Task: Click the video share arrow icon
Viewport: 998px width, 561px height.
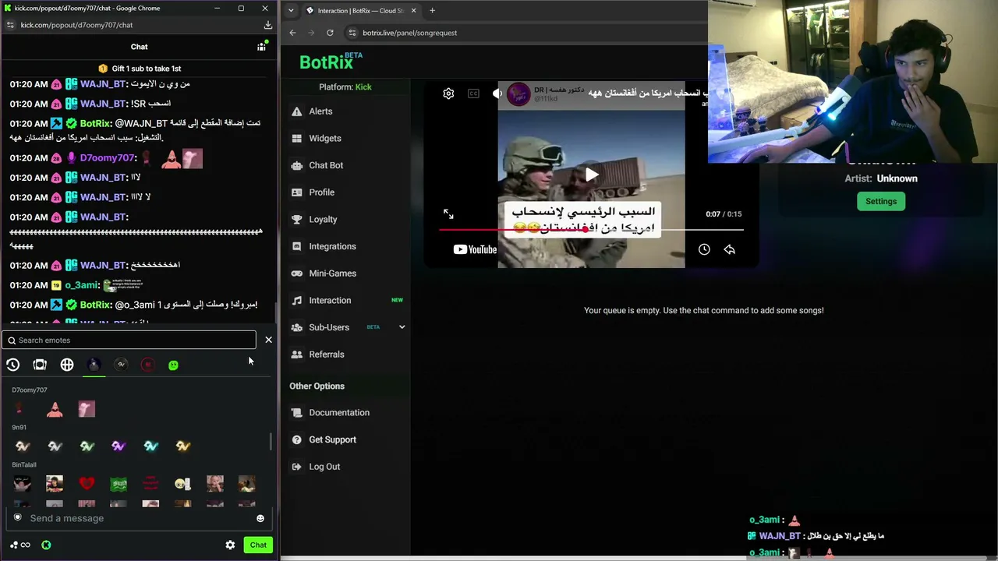Action: pyautogui.click(x=729, y=249)
